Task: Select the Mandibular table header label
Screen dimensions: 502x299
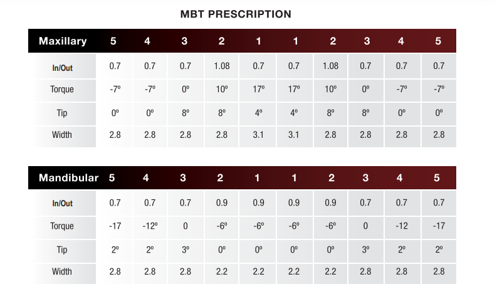Action: tap(69, 178)
